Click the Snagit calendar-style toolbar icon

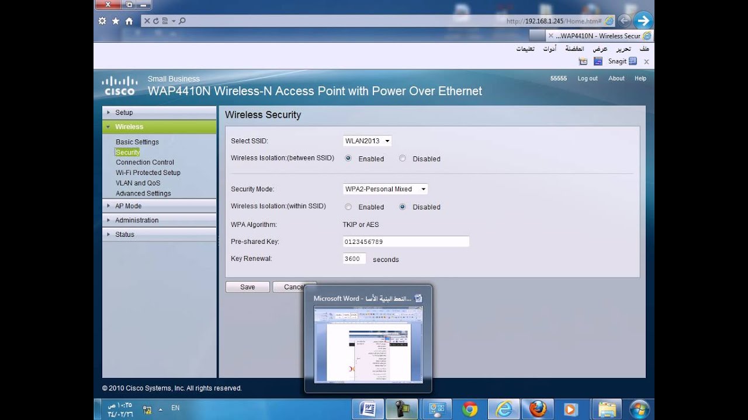click(583, 61)
